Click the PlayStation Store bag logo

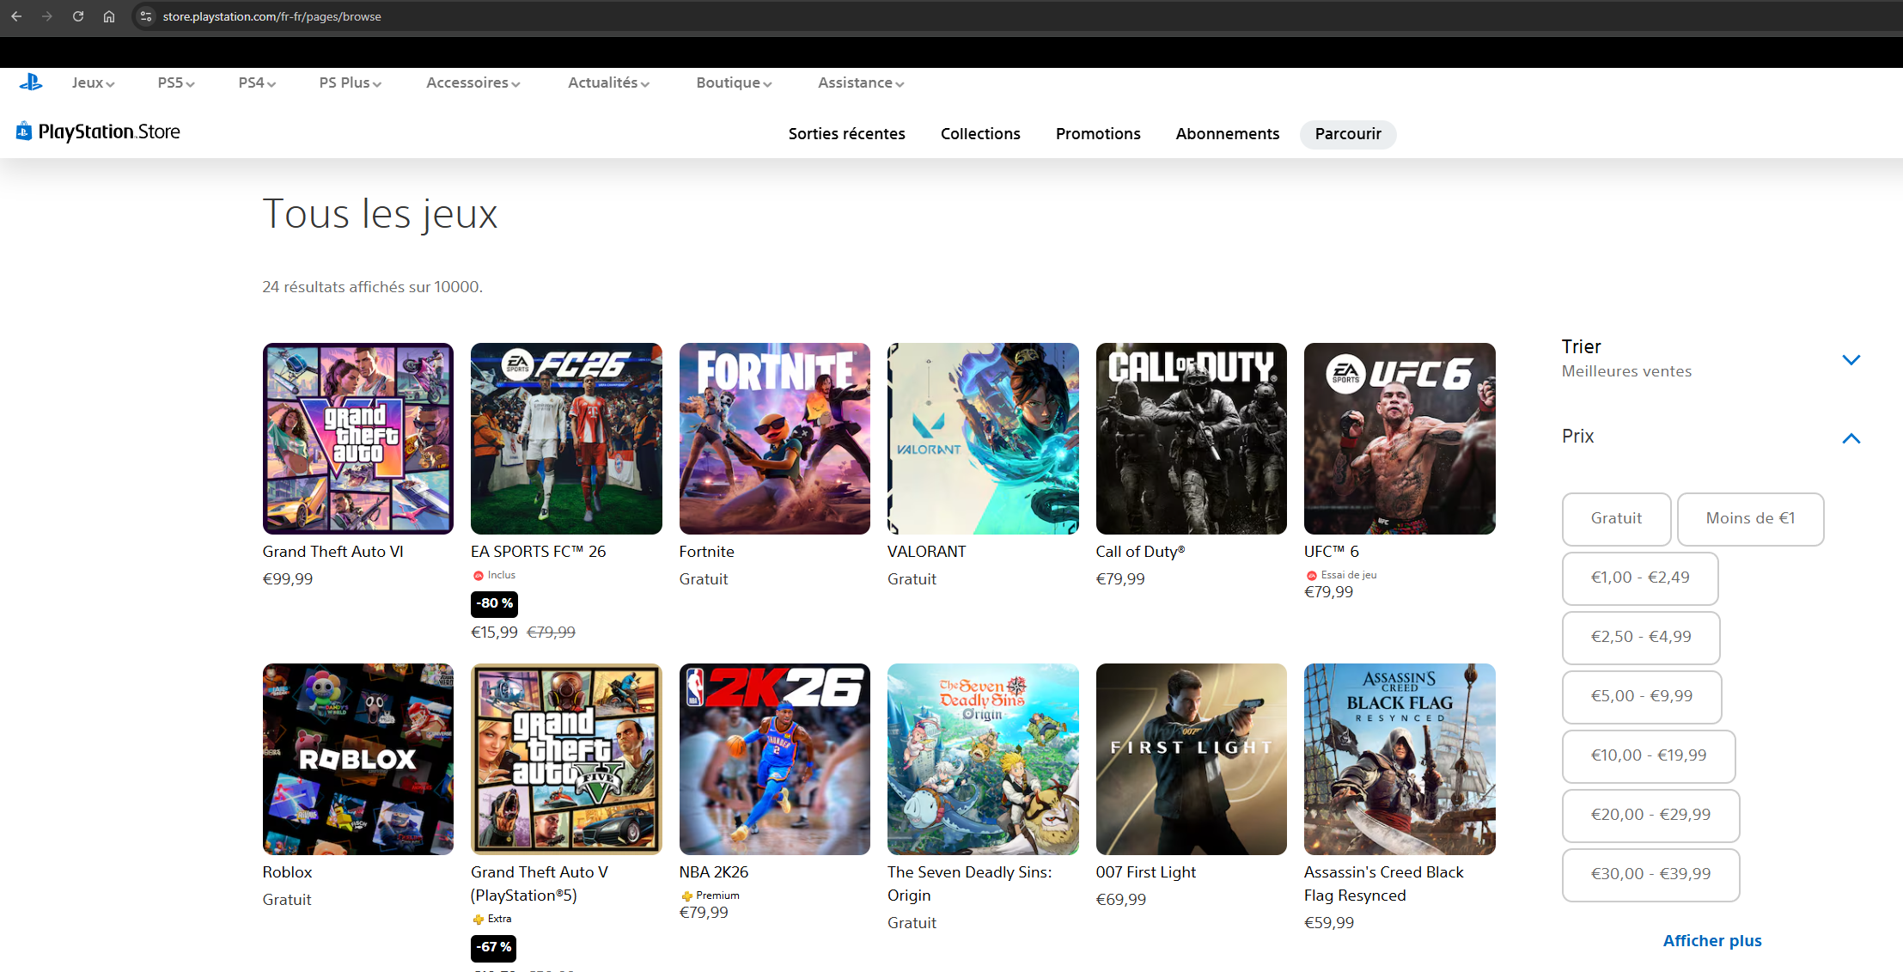(24, 131)
